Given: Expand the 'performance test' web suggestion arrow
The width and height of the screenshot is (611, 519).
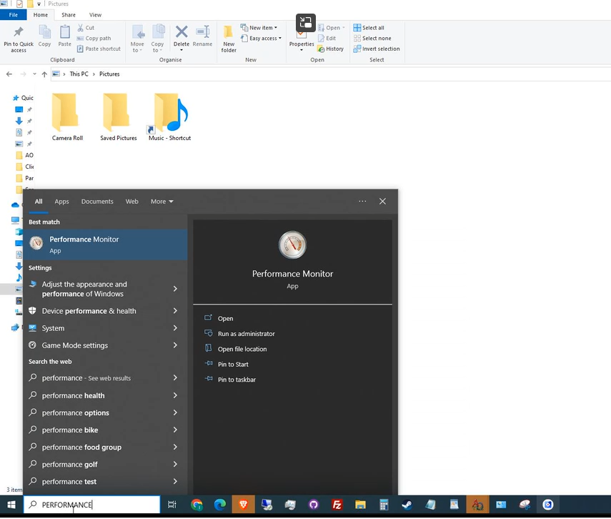Looking at the screenshot, I should click(175, 482).
